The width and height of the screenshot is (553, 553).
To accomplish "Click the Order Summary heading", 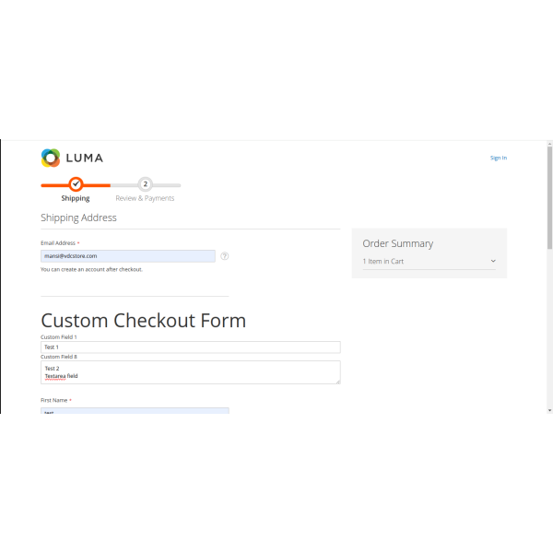I will 397,243.
